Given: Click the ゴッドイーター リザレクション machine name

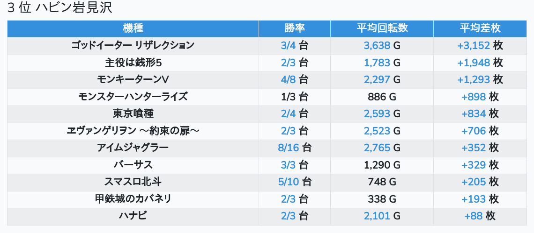Looking at the screenshot, I should click(x=133, y=45).
